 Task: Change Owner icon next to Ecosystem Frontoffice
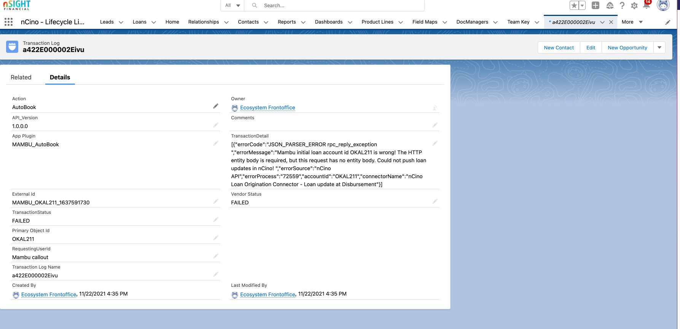pos(435,108)
